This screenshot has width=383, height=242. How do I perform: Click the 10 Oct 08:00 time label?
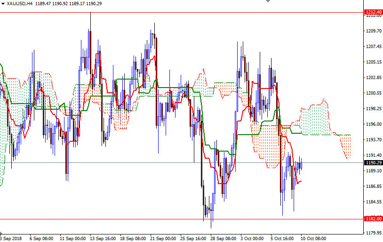(x=312, y=239)
